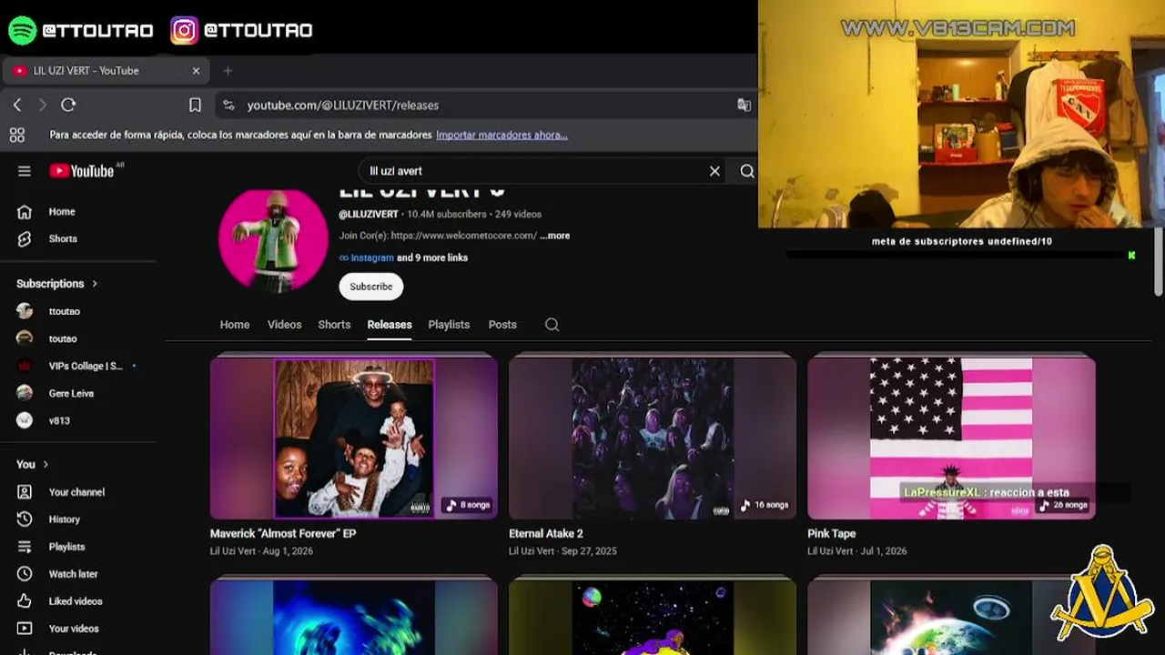This screenshot has width=1165, height=655.
Task: Open the apps grid icon in bookmarks bar
Action: (x=16, y=136)
